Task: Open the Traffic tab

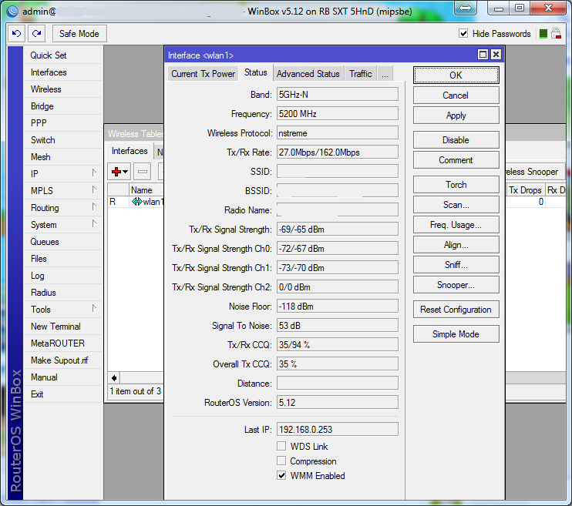Action: (361, 74)
